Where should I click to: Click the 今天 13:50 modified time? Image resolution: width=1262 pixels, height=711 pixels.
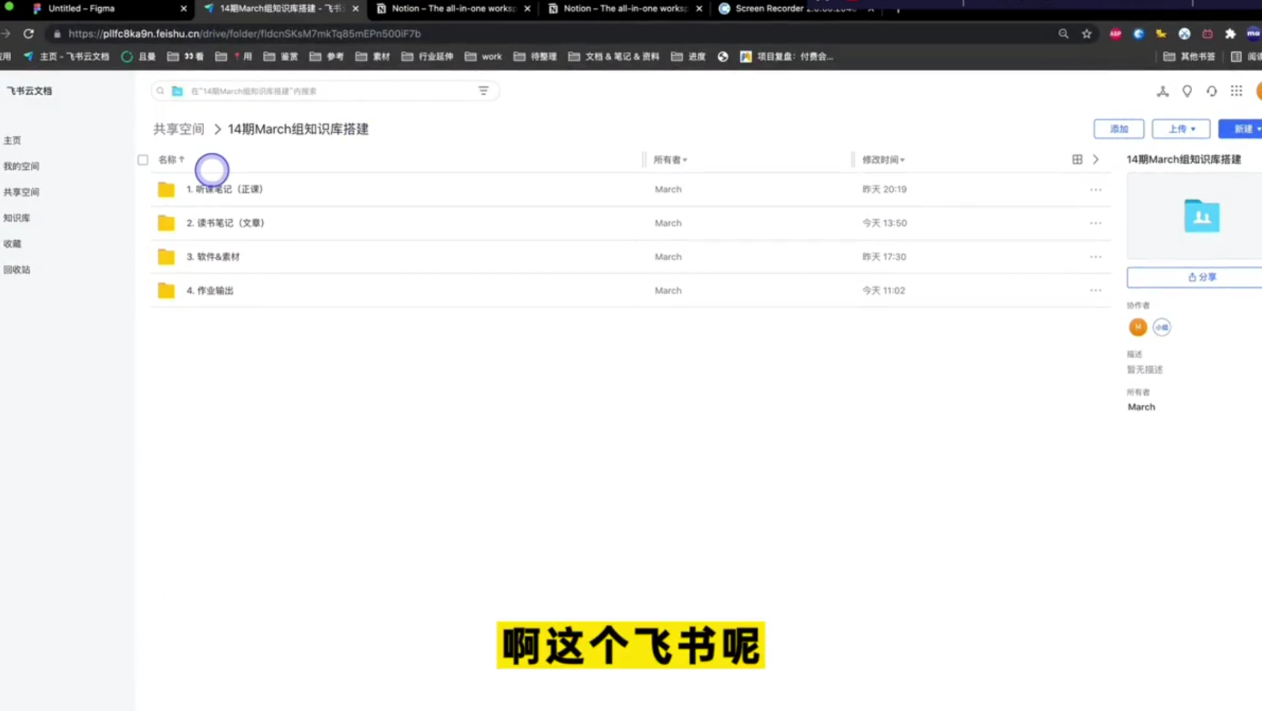pos(885,223)
